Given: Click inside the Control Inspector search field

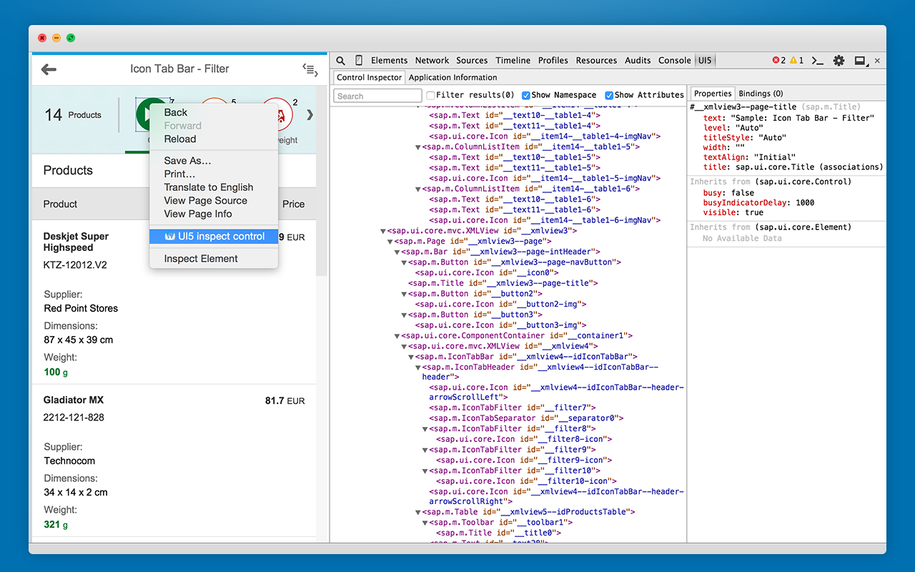Looking at the screenshot, I should point(377,95).
